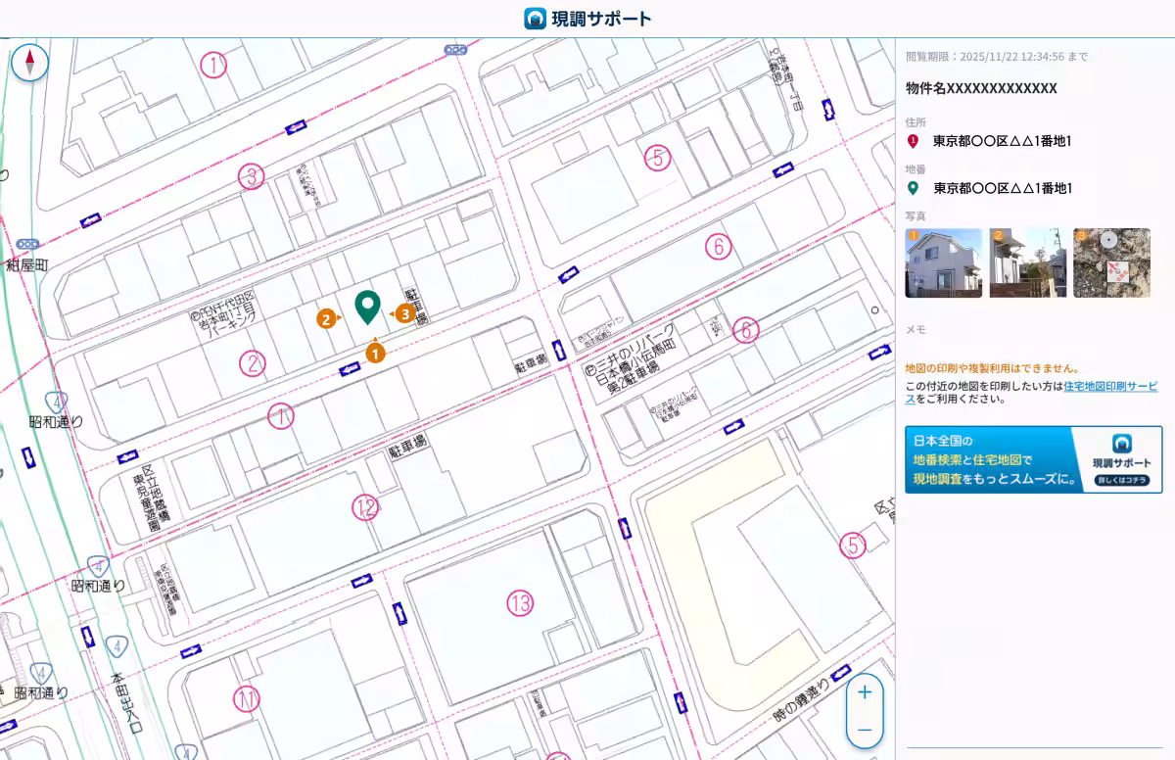Open the third photo thumbnail
The image size is (1175, 760).
(1111, 262)
